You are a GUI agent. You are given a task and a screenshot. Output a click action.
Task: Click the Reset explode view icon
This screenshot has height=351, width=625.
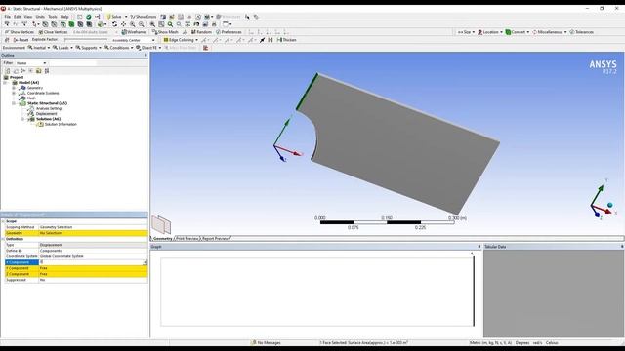(21, 40)
